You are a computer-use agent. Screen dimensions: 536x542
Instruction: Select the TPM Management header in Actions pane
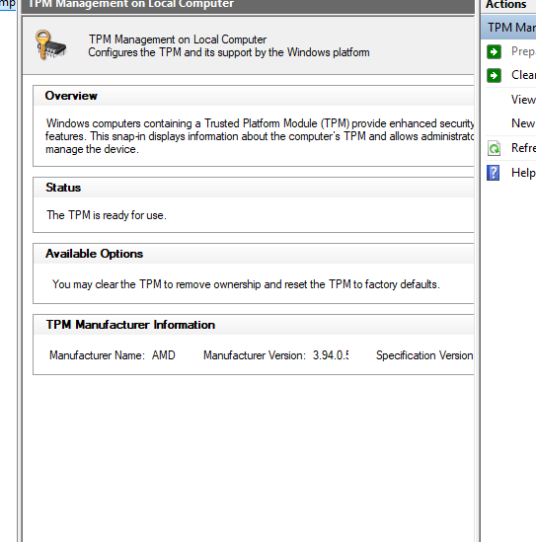point(508,28)
